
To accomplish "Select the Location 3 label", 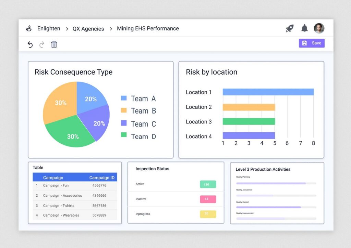I will (x=199, y=122).
